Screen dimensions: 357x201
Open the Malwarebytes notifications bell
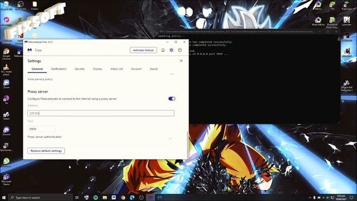tap(163, 50)
